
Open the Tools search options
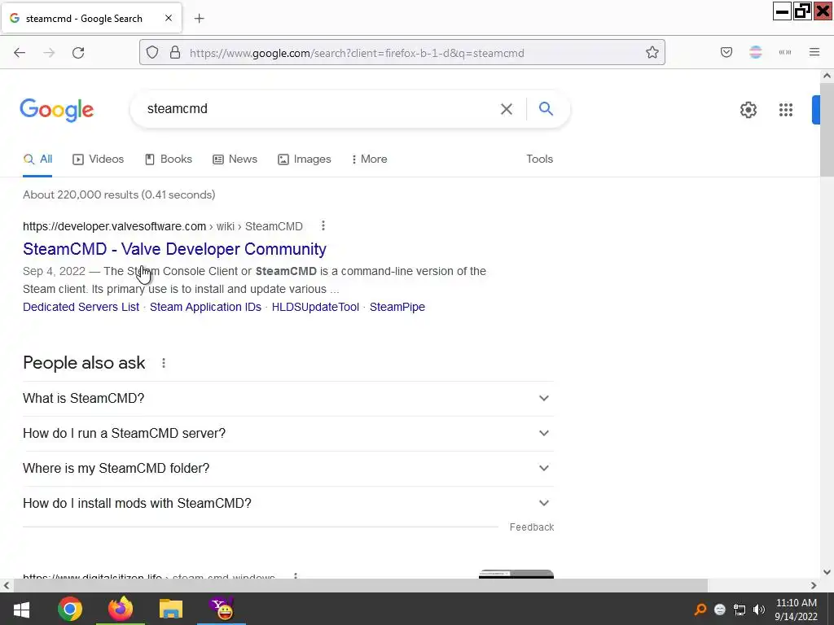click(x=539, y=159)
